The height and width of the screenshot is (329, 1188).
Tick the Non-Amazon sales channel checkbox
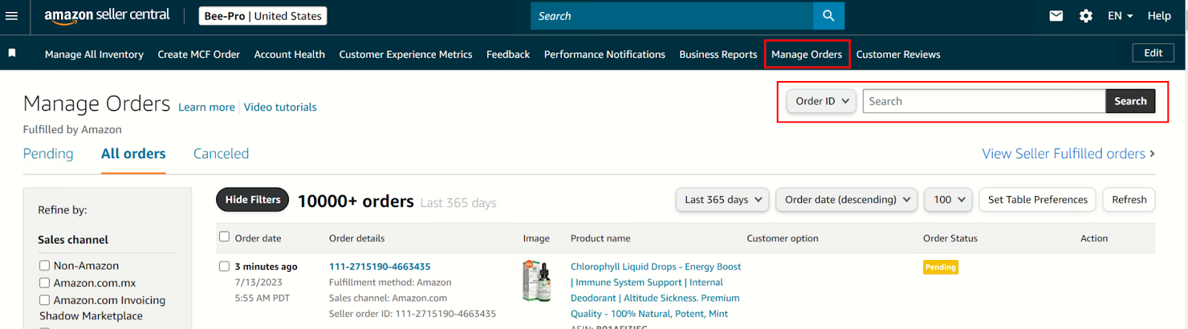pyautogui.click(x=45, y=265)
